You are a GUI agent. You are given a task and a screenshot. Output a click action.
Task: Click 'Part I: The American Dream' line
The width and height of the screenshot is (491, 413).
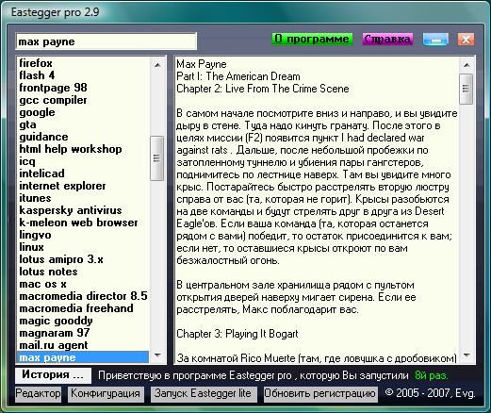(238, 76)
